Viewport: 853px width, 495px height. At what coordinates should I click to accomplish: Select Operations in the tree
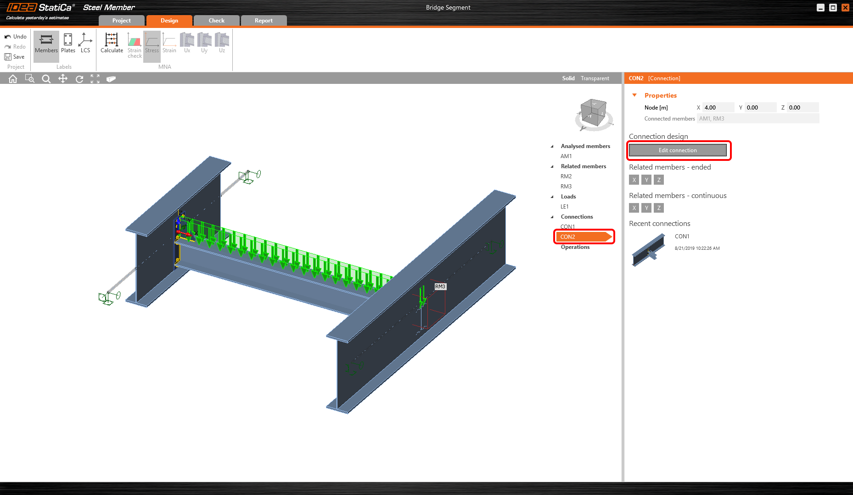pos(575,247)
